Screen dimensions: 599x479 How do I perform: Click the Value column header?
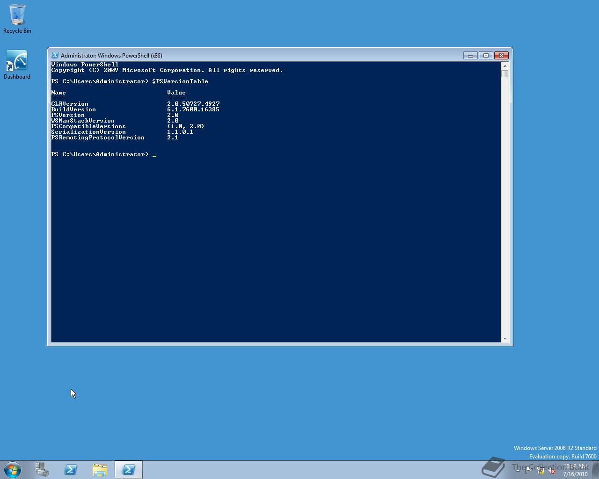176,93
